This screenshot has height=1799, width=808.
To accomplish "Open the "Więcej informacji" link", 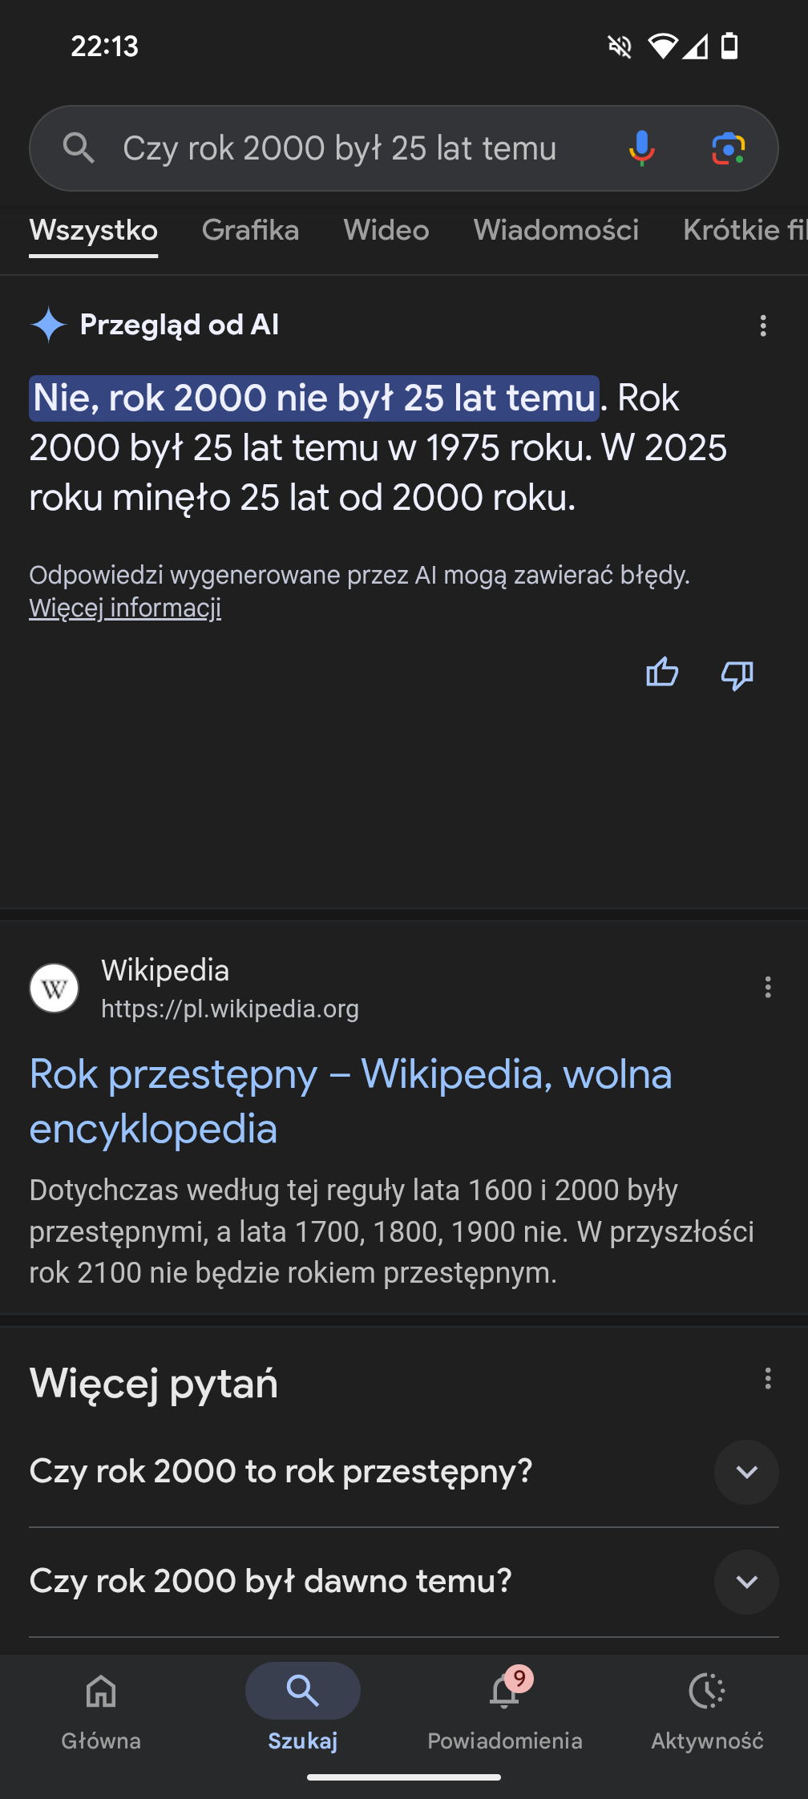I will tap(125, 608).
